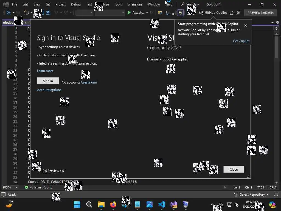Open the editor settings gear icon
The width and height of the screenshot is (281, 211).
point(277,23)
